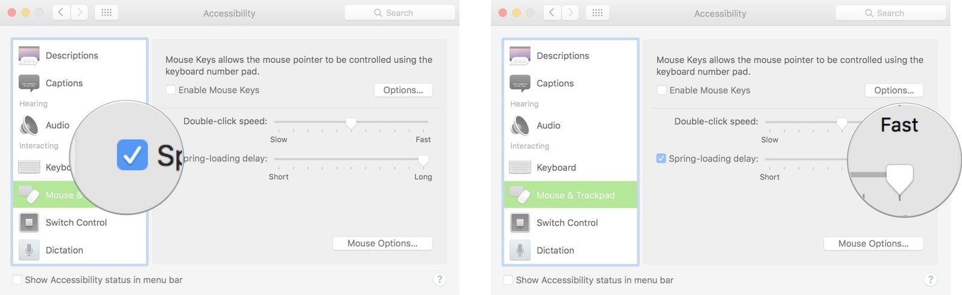Open Mouse Options… in the right window
962x295 pixels.
tap(873, 243)
